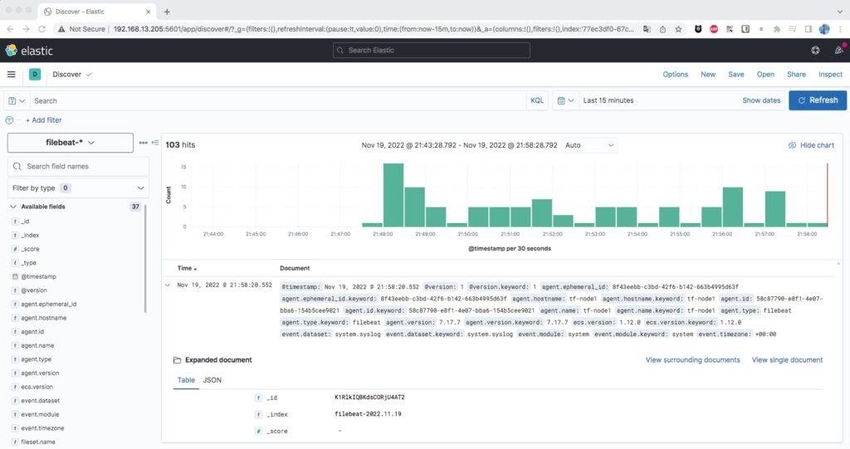Sort by the Time column header
This screenshot has width=850, height=449.
click(187, 268)
